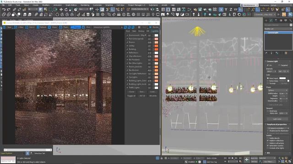Click the Redo arrow icon
This screenshot has width=293, height=164.
pyautogui.click(x=8, y=9)
